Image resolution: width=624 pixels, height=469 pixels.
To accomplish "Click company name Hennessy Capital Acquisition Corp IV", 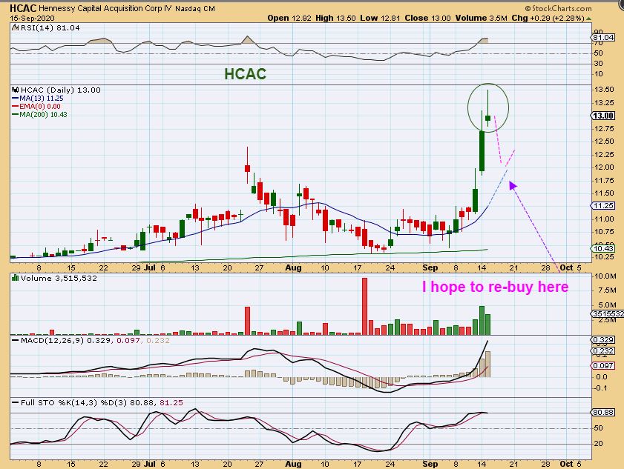I will coord(105,8).
